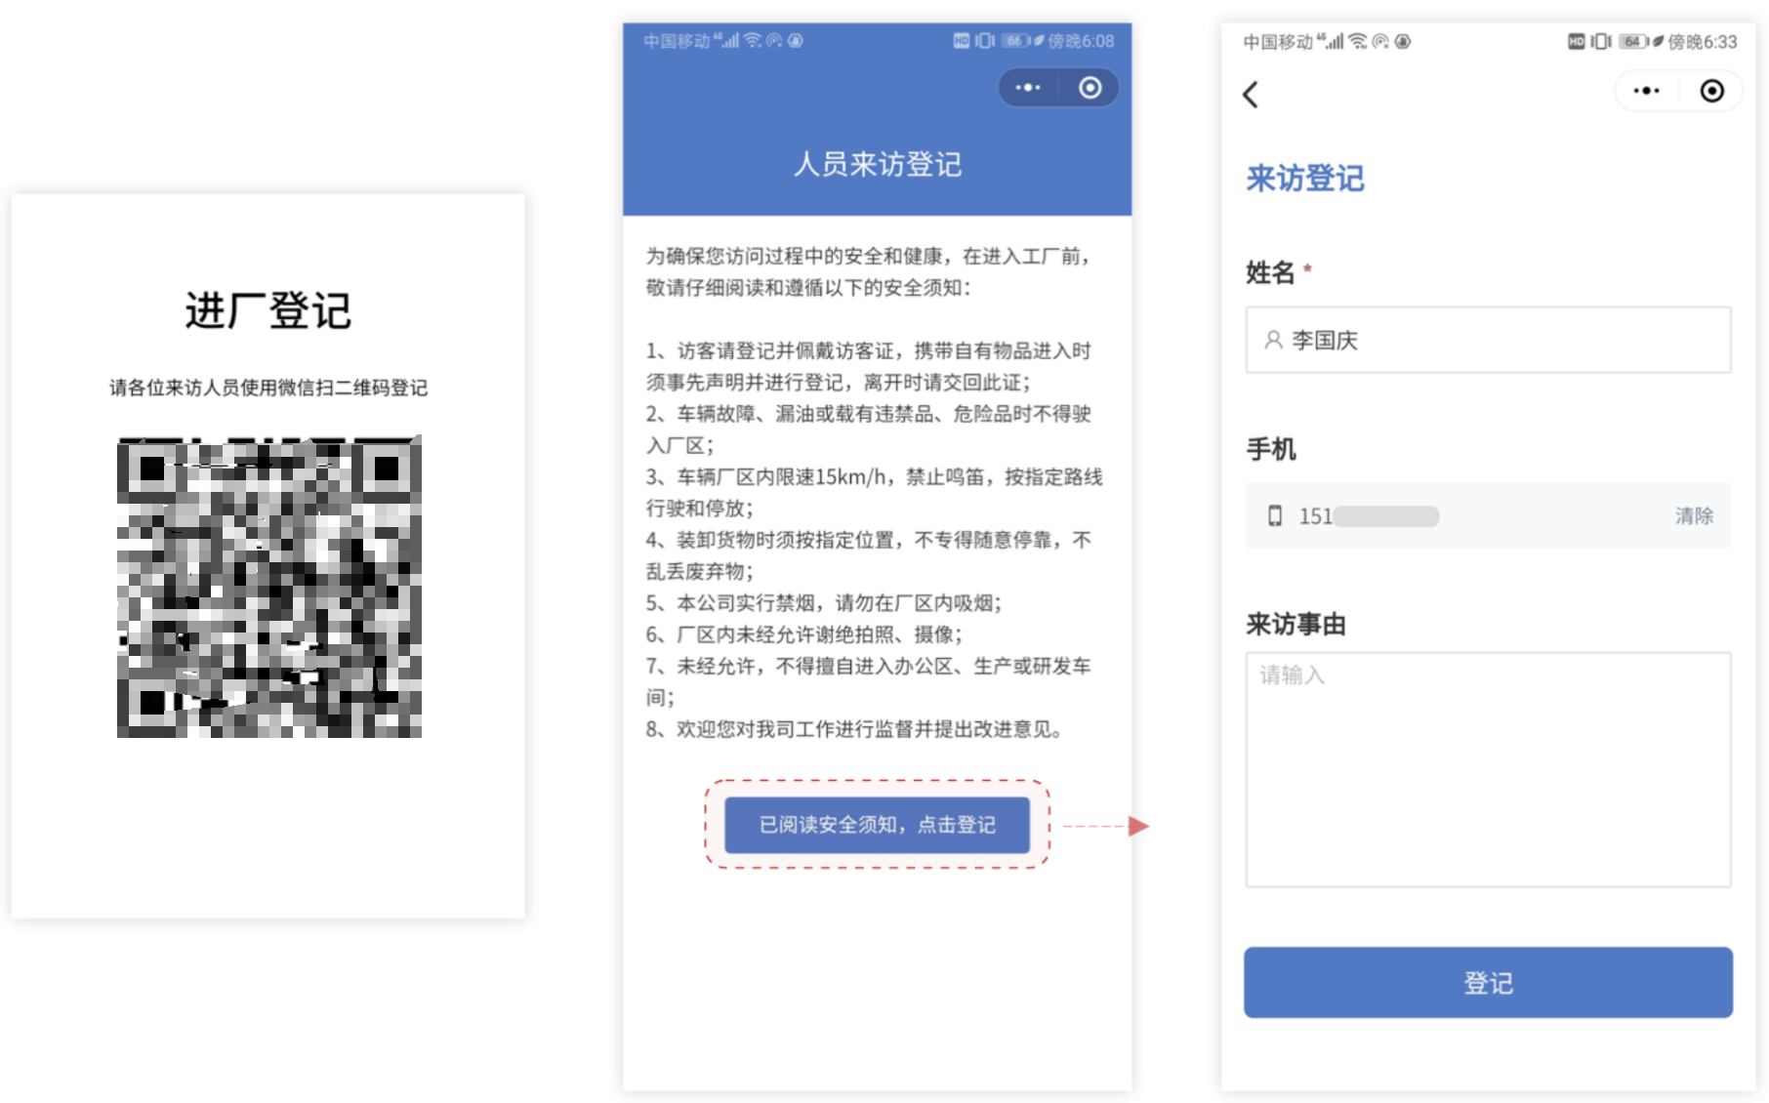Image resolution: width=1769 pixels, height=1103 pixels.
Task: Tap 清除 to clear the phone number
Action: coord(1696,516)
